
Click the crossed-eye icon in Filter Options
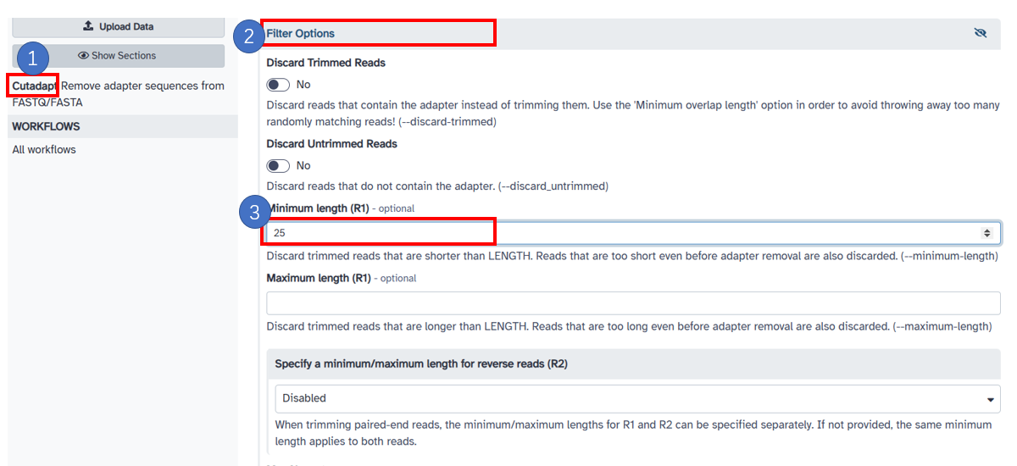pyautogui.click(x=981, y=34)
